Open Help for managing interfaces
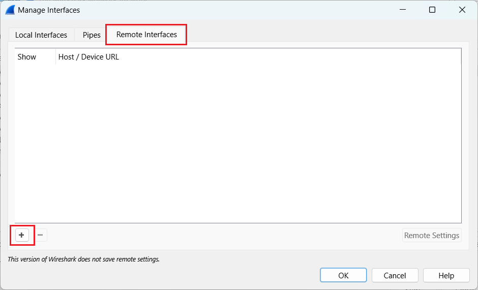The width and height of the screenshot is (478, 290). coord(446,275)
